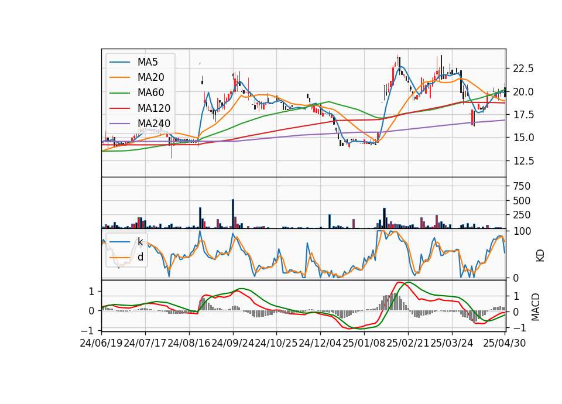The height and width of the screenshot is (404, 562).
Task: Click the 25/03/24 date tick label
Action: pos(451,343)
